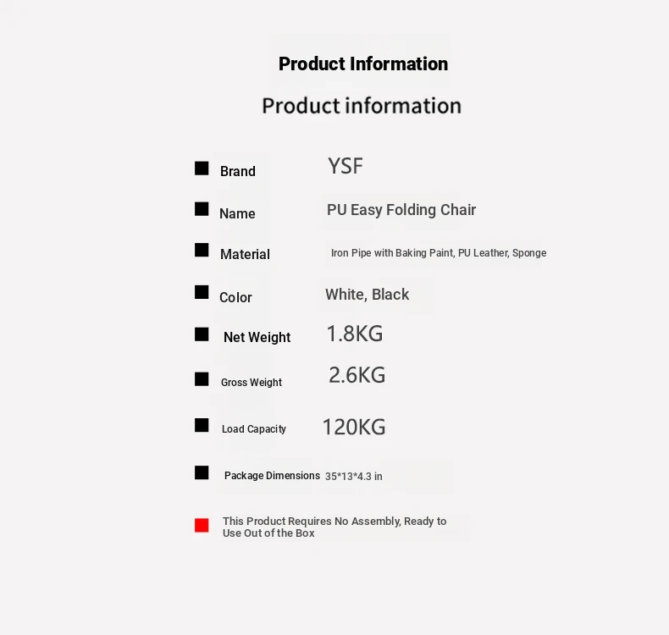Click the 120KG load capacity value

(354, 428)
